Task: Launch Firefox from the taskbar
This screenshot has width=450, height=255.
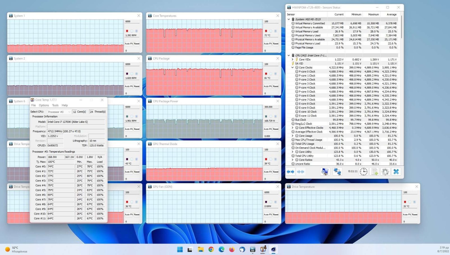Action: tap(232, 249)
